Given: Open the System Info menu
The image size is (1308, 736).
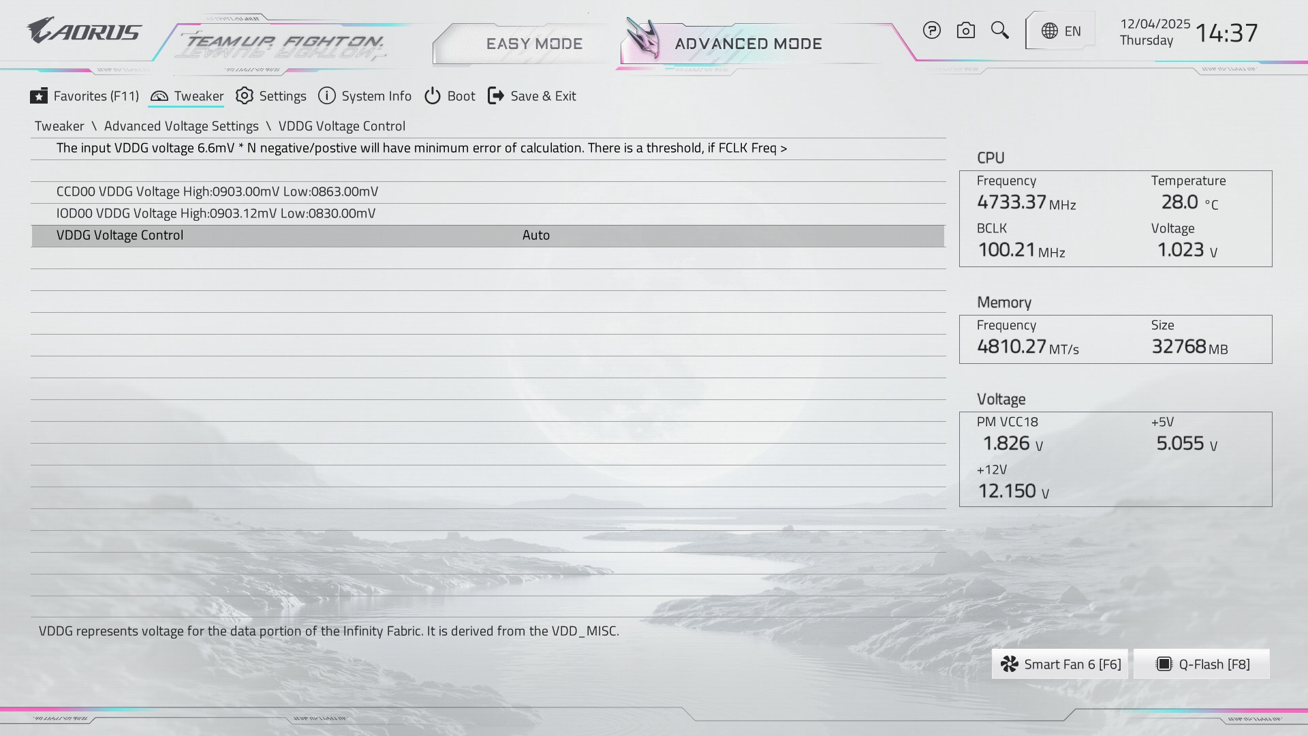Looking at the screenshot, I should click(x=376, y=96).
